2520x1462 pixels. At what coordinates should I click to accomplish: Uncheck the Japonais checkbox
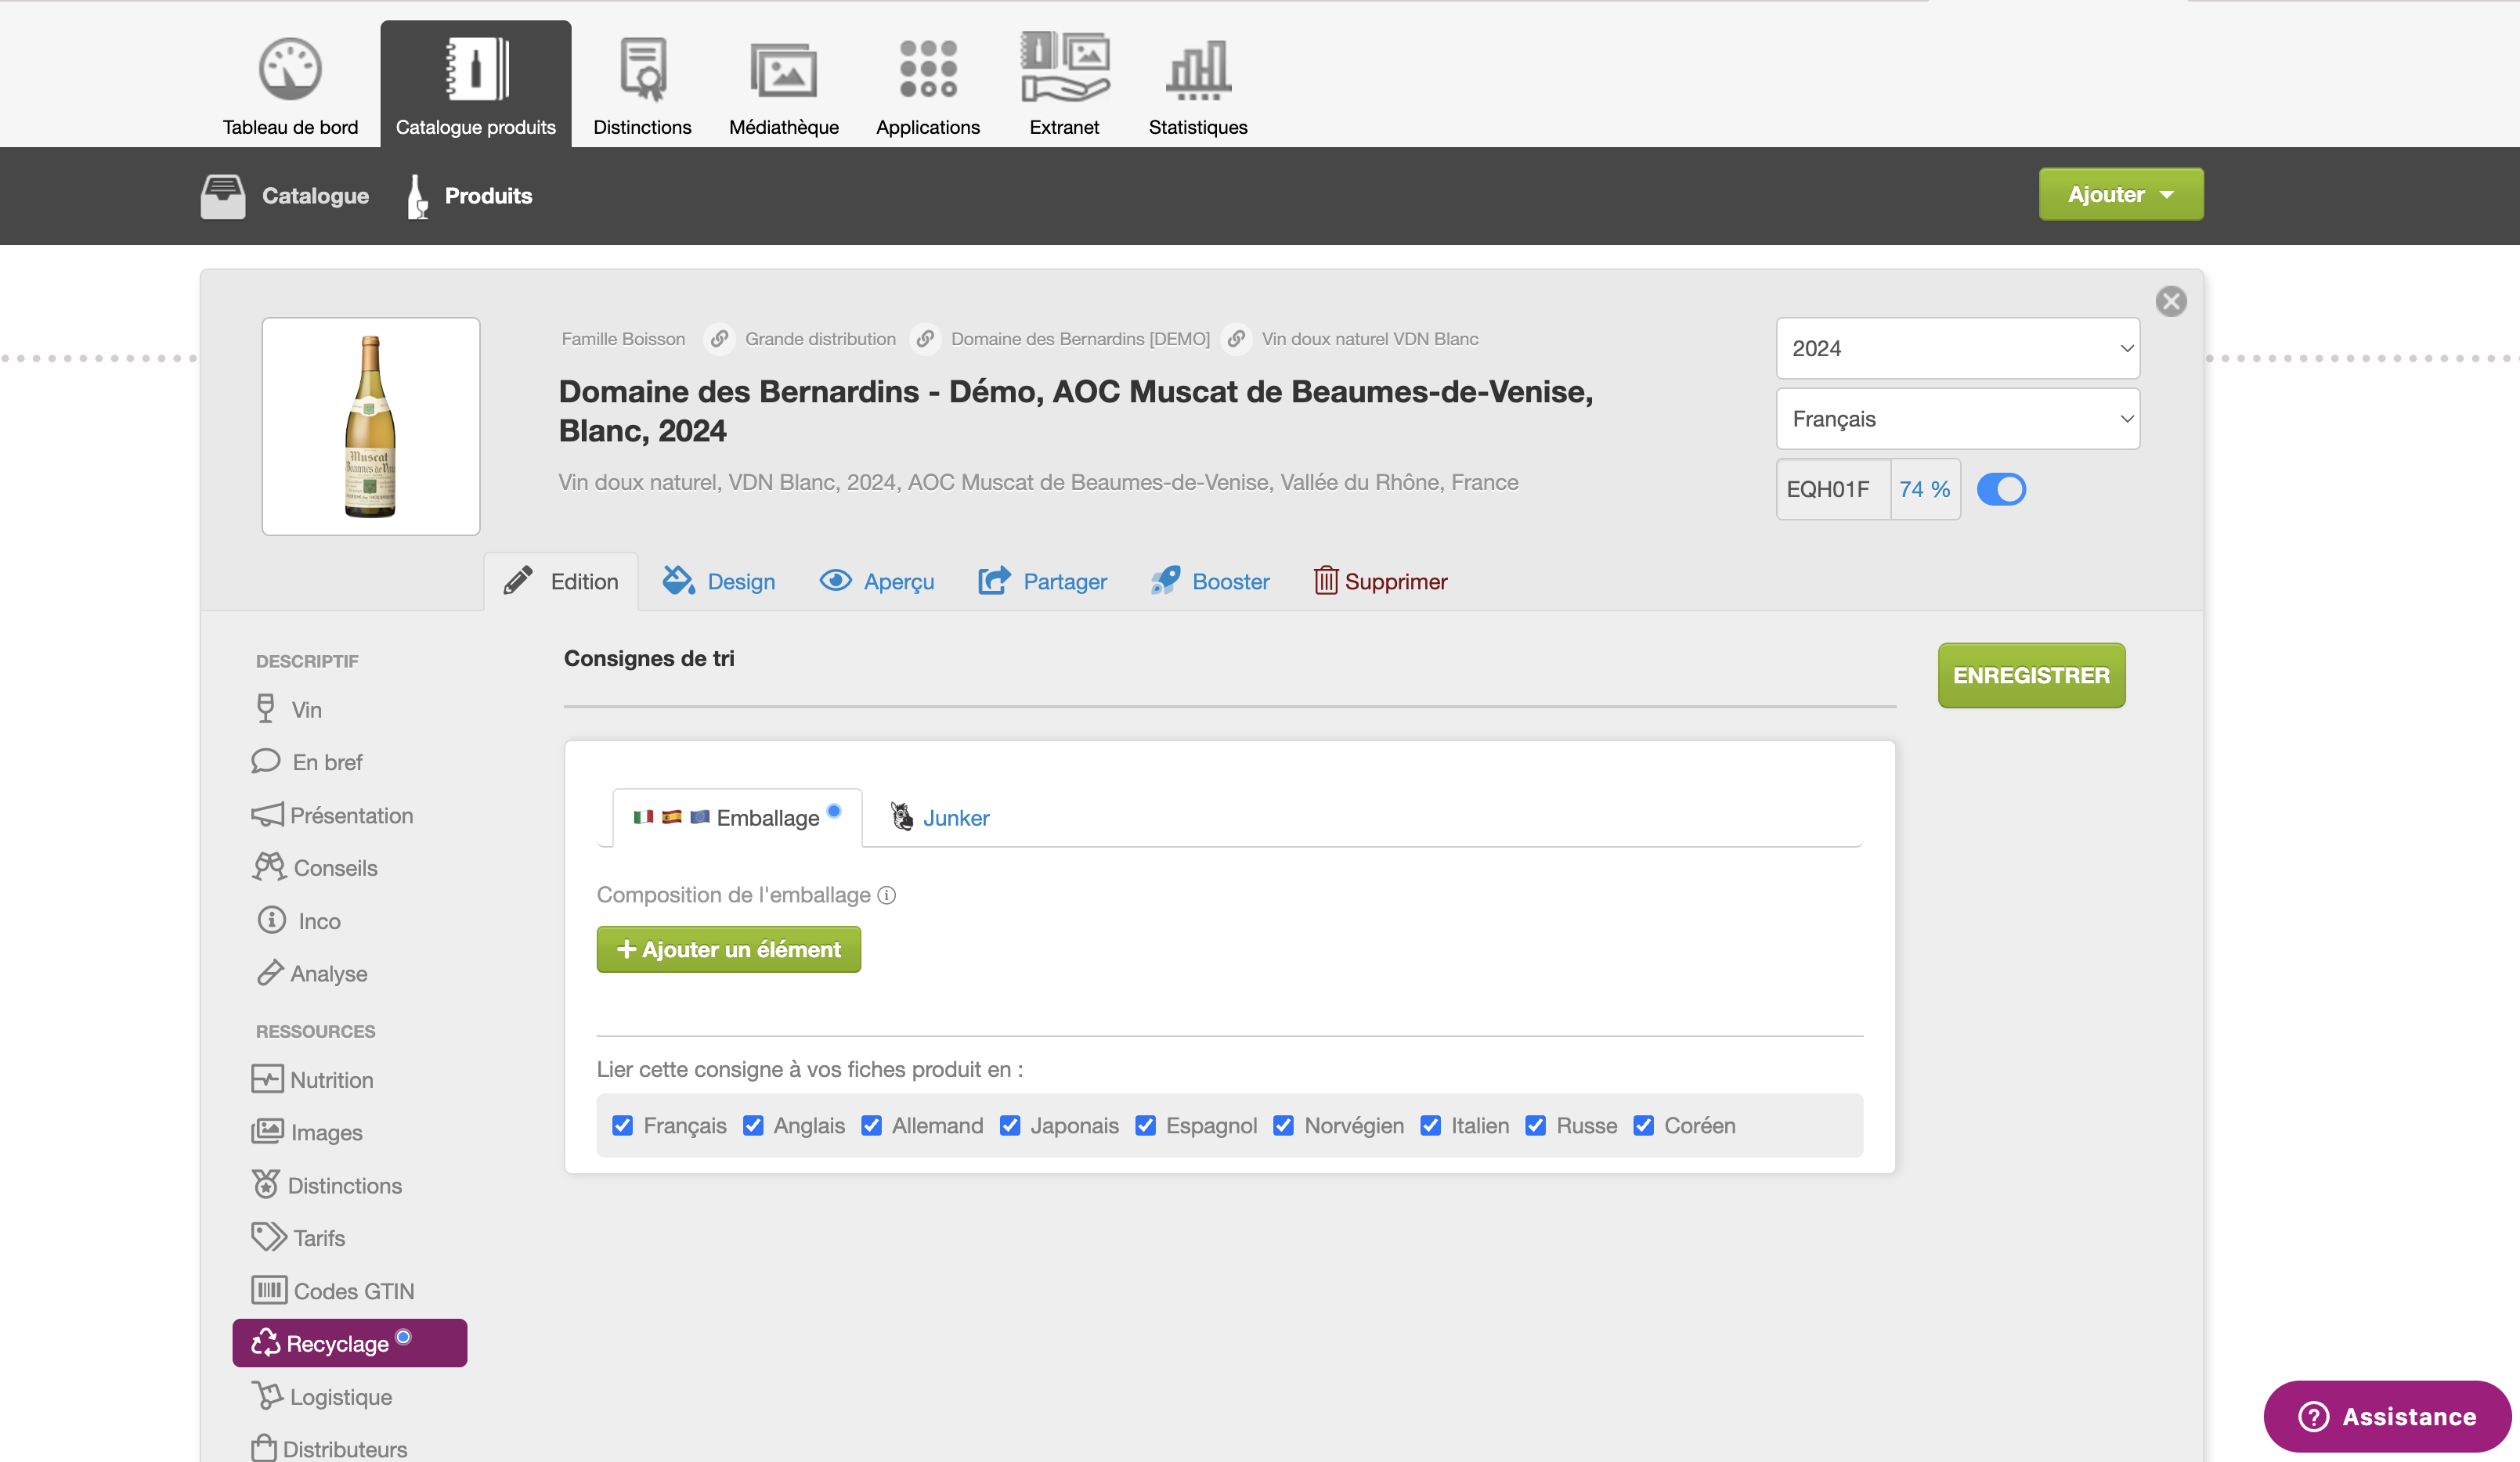point(1010,1125)
